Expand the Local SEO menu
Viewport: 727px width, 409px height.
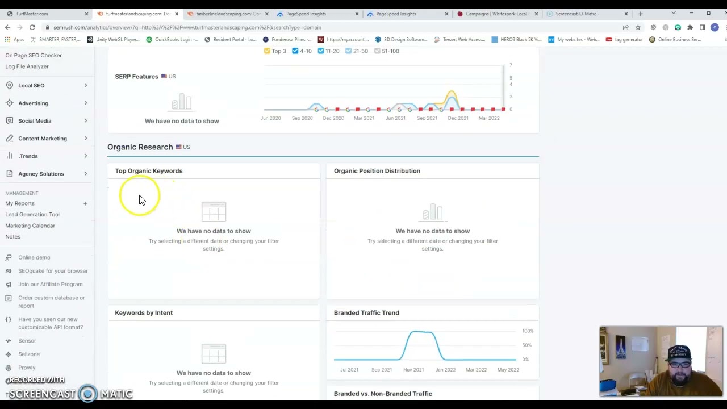point(85,85)
